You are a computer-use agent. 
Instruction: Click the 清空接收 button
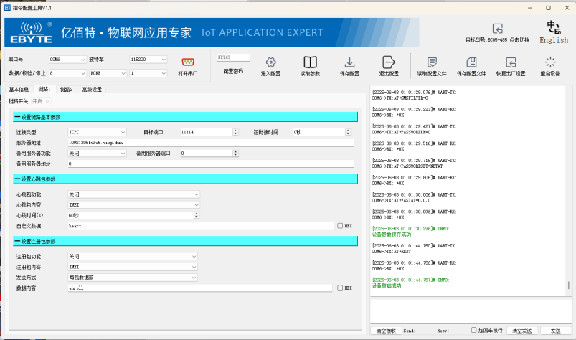pos(386,331)
